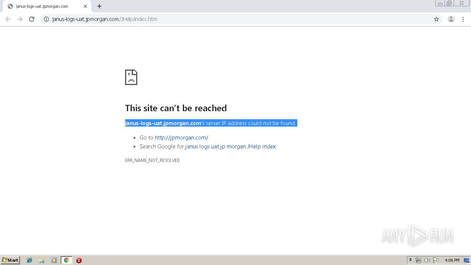Minimize the Chrome window
471x265 pixels.
440,3
